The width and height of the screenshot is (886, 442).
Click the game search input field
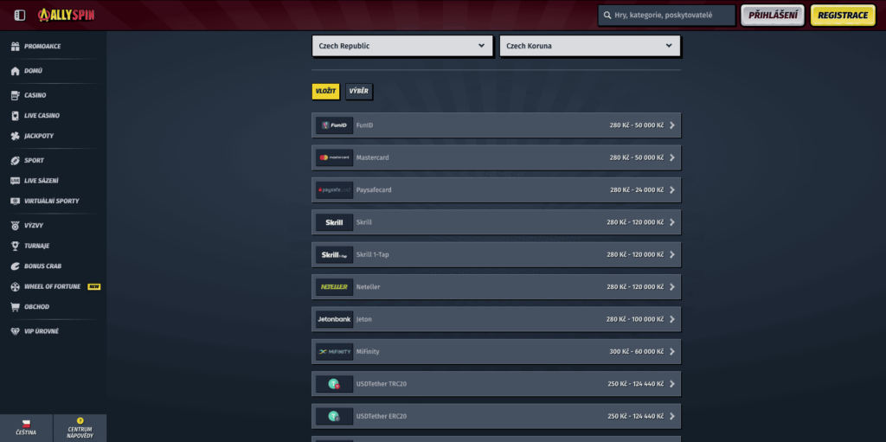[671, 16]
